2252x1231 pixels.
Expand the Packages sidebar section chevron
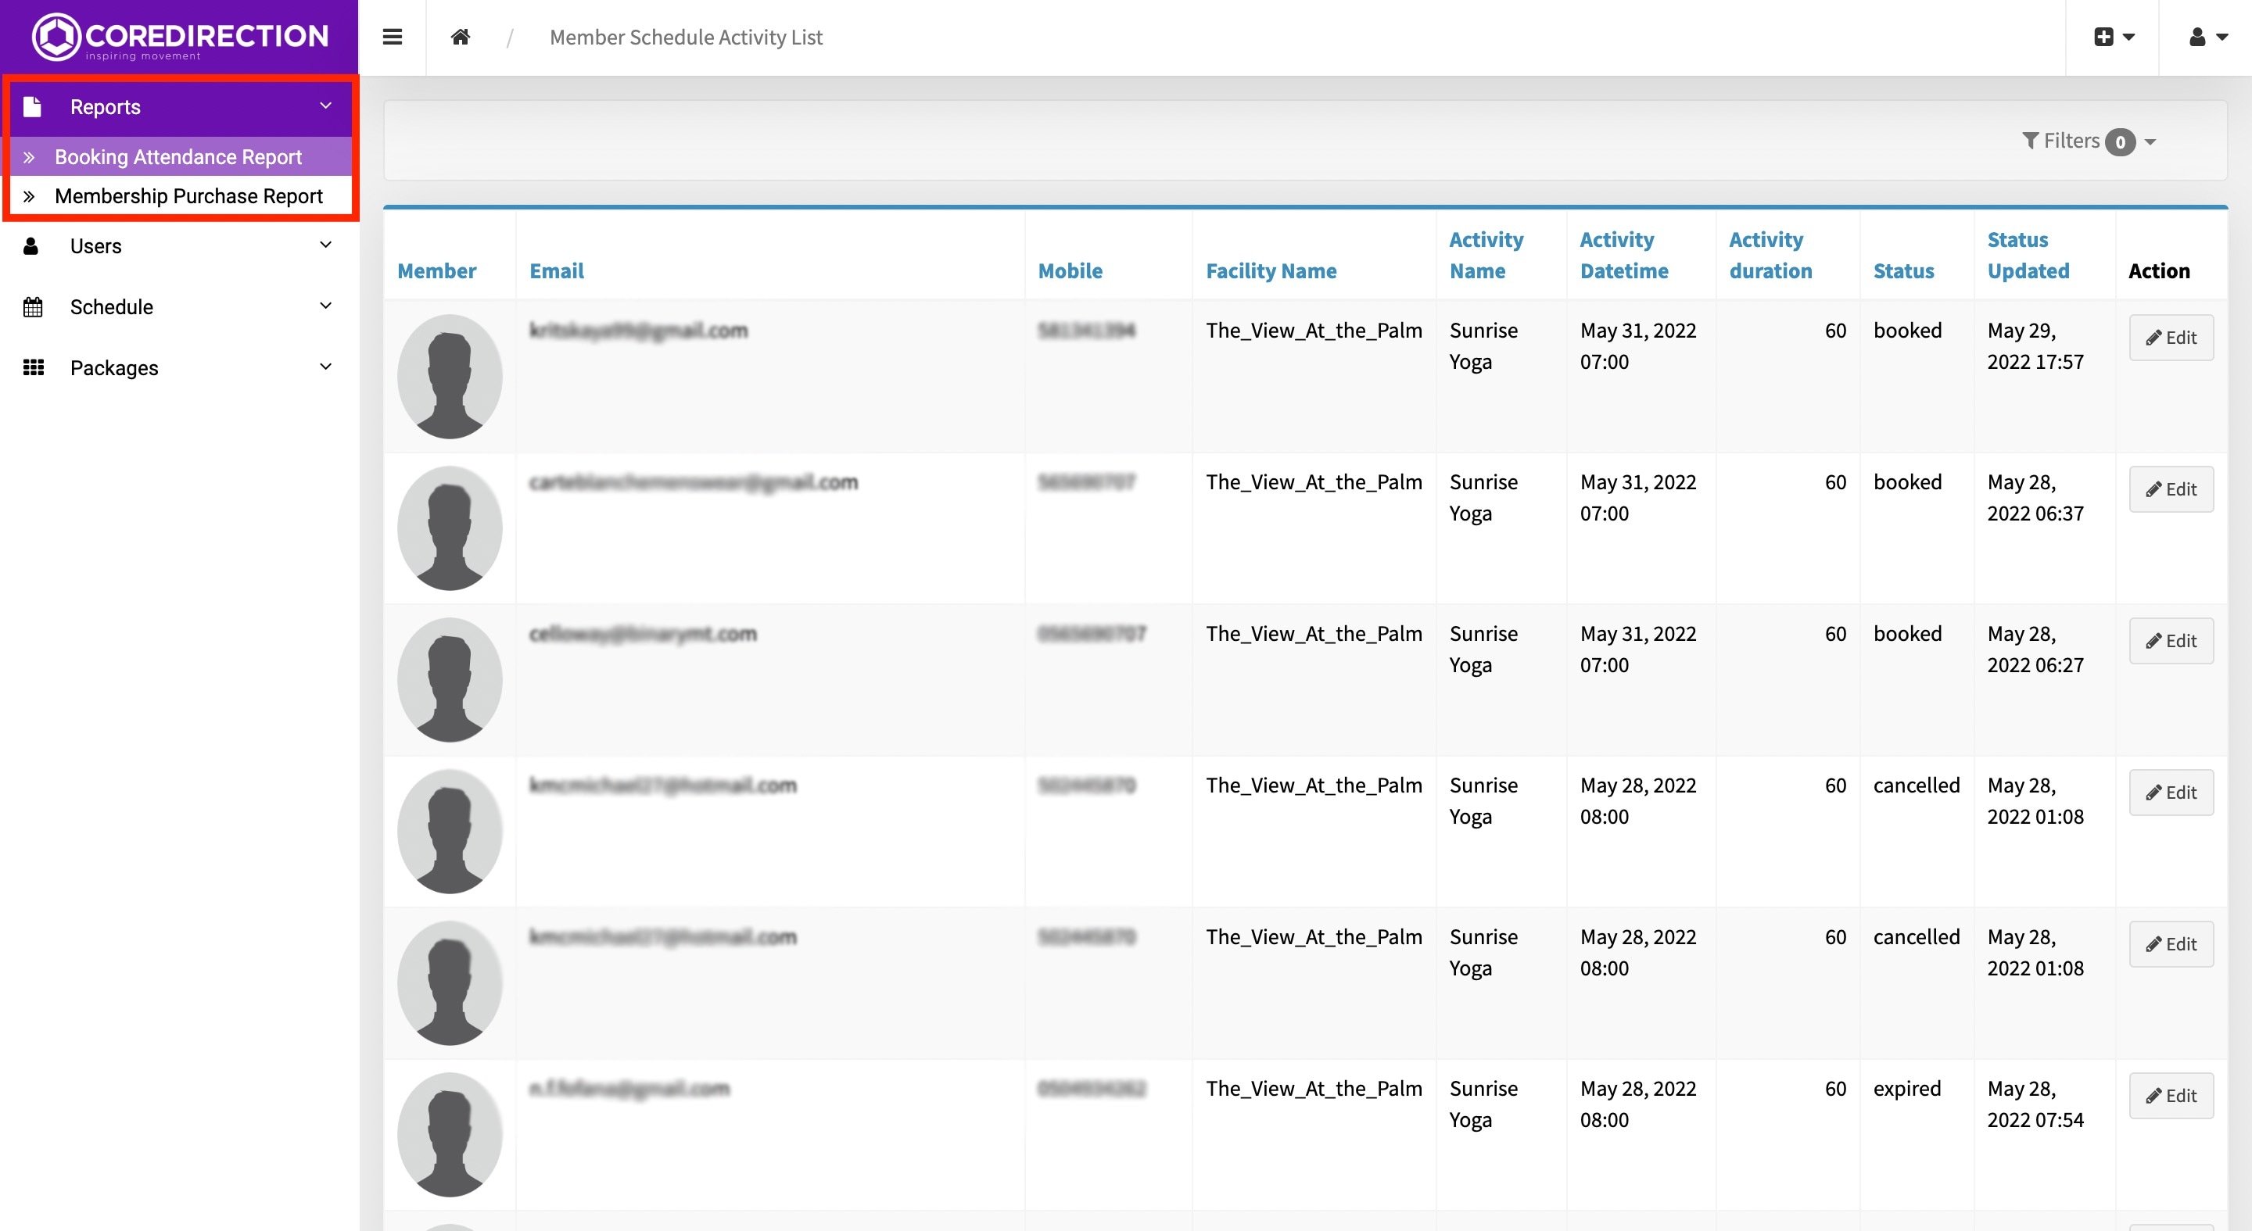(326, 367)
